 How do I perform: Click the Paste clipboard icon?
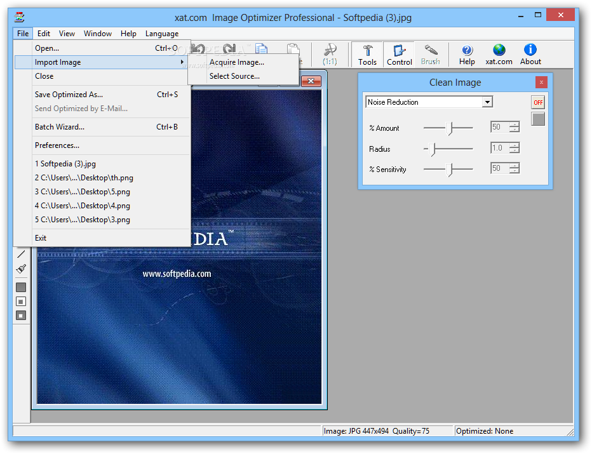tap(293, 49)
